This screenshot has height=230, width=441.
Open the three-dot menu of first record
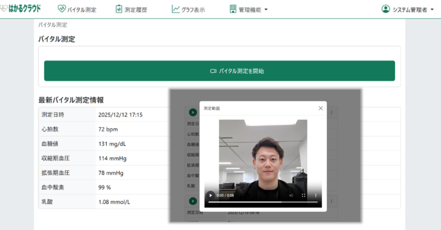[x=331, y=112]
